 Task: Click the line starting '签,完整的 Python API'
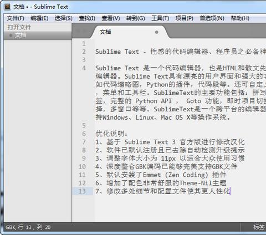[x=181, y=101]
